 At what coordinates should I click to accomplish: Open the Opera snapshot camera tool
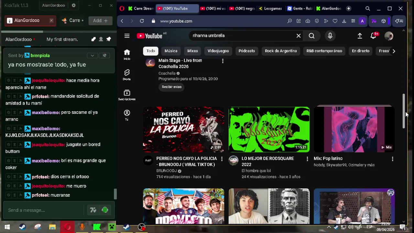[308, 21]
